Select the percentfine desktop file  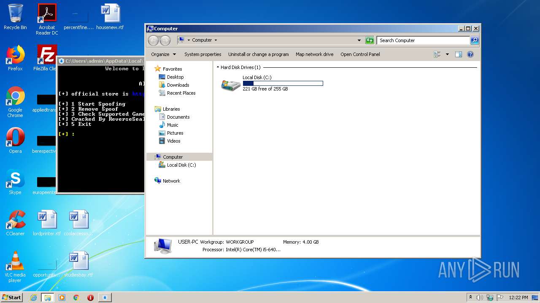click(x=78, y=19)
